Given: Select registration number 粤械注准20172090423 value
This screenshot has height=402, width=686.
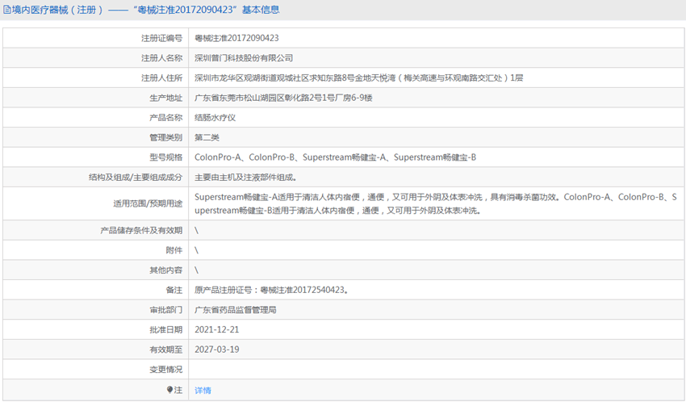Looking at the screenshot, I should click(236, 38).
